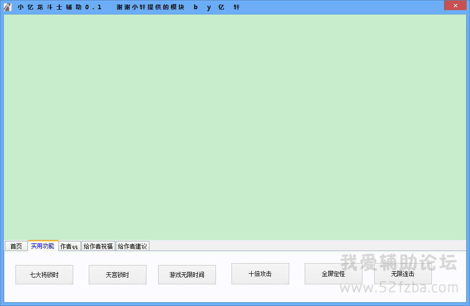470x306 pixels.
Task: Click the www.52fzba.com watermark URL
Action: 400,288
